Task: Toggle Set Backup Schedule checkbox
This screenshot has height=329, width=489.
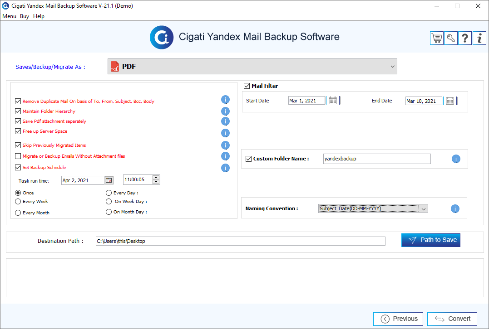Action: 18,167
